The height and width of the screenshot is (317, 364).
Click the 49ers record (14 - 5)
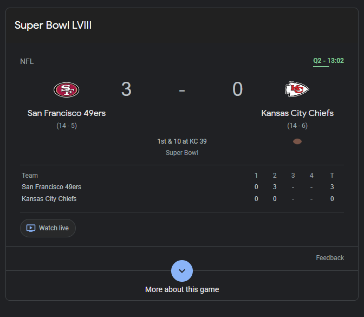67,126
